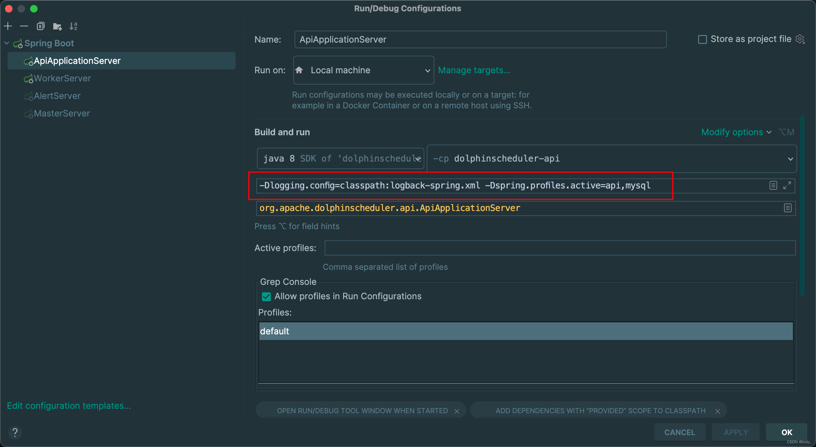Collapse the Spring Boot group
The height and width of the screenshot is (447, 816).
pyautogui.click(x=6, y=43)
